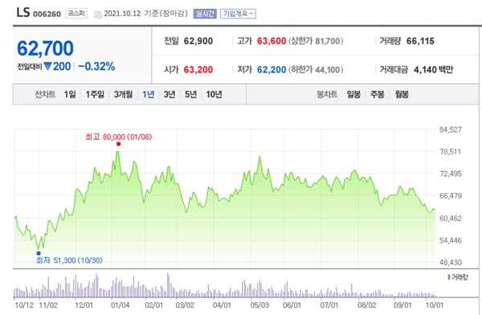Click the 상한가 81,700 text
Image resolution: width=482 pixels, height=315 pixels.
[x=316, y=41]
